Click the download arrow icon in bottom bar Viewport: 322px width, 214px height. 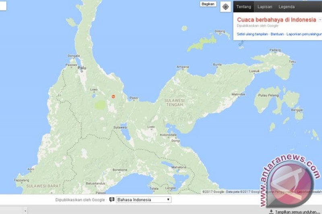tap(271, 212)
